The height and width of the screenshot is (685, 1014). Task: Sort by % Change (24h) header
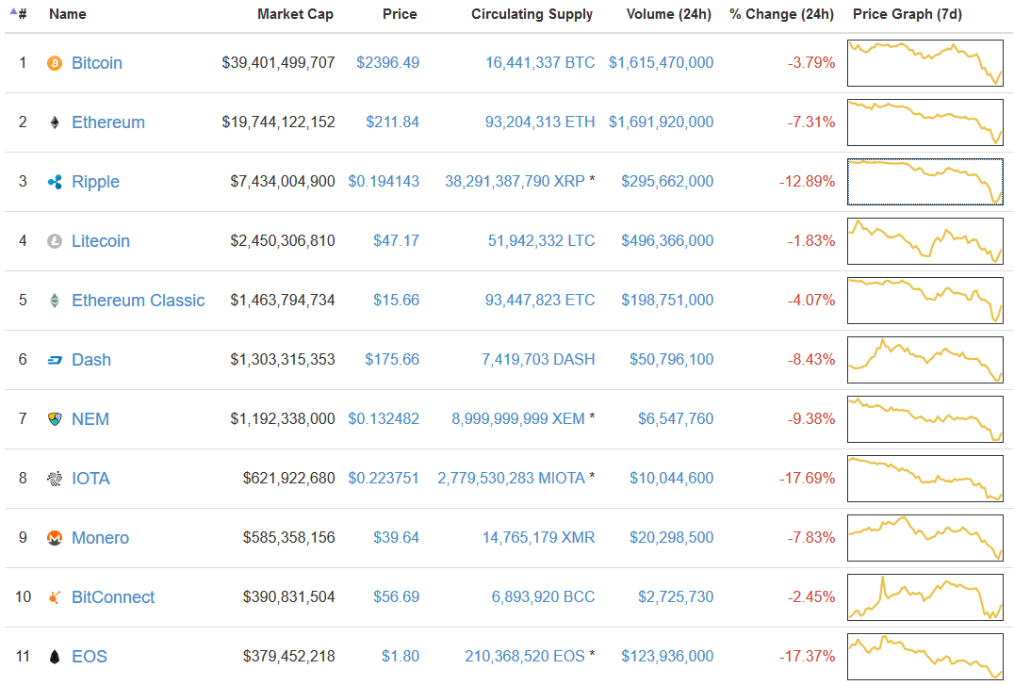(781, 15)
